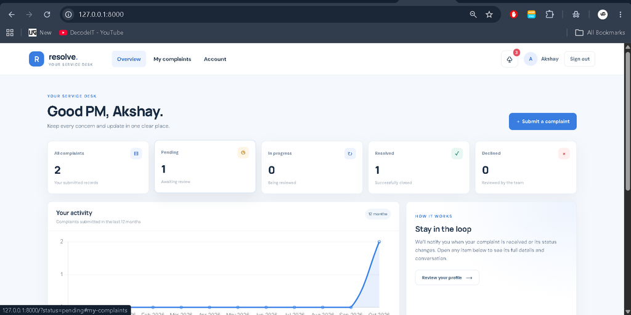Click the Stay in the loop heading
Image resolution: width=631 pixels, height=315 pixels.
pos(443,229)
